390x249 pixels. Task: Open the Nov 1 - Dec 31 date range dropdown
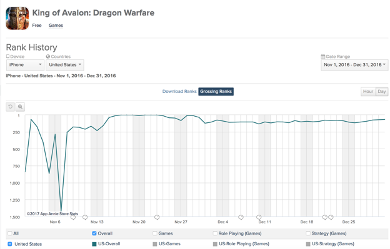pos(354,65)
